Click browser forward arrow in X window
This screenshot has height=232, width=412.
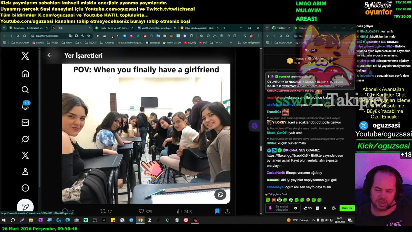11,36
